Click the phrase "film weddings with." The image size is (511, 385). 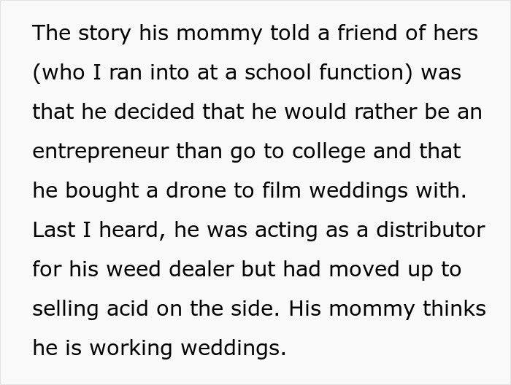point(364,191)
